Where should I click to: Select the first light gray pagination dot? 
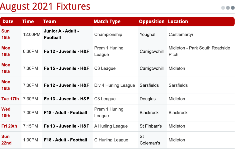click(x=223, y=8)
